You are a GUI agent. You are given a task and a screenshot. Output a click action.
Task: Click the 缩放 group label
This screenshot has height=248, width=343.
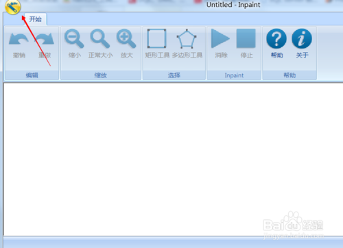pyautogui.click(x=101, y=75)
